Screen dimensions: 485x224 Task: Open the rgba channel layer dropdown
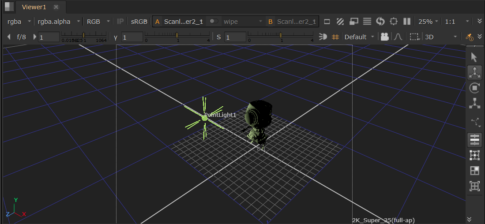tap(19, 21)
